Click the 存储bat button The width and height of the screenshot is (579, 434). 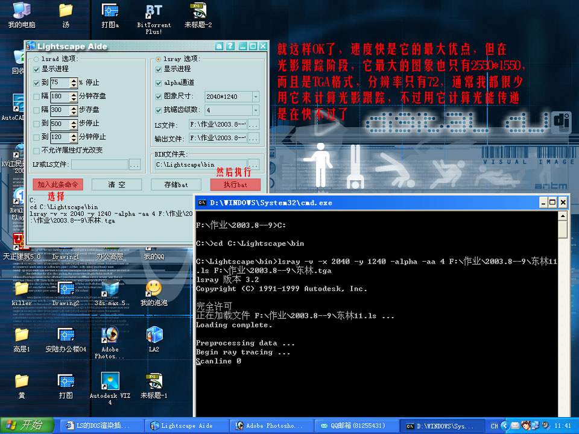coord(176,184)
